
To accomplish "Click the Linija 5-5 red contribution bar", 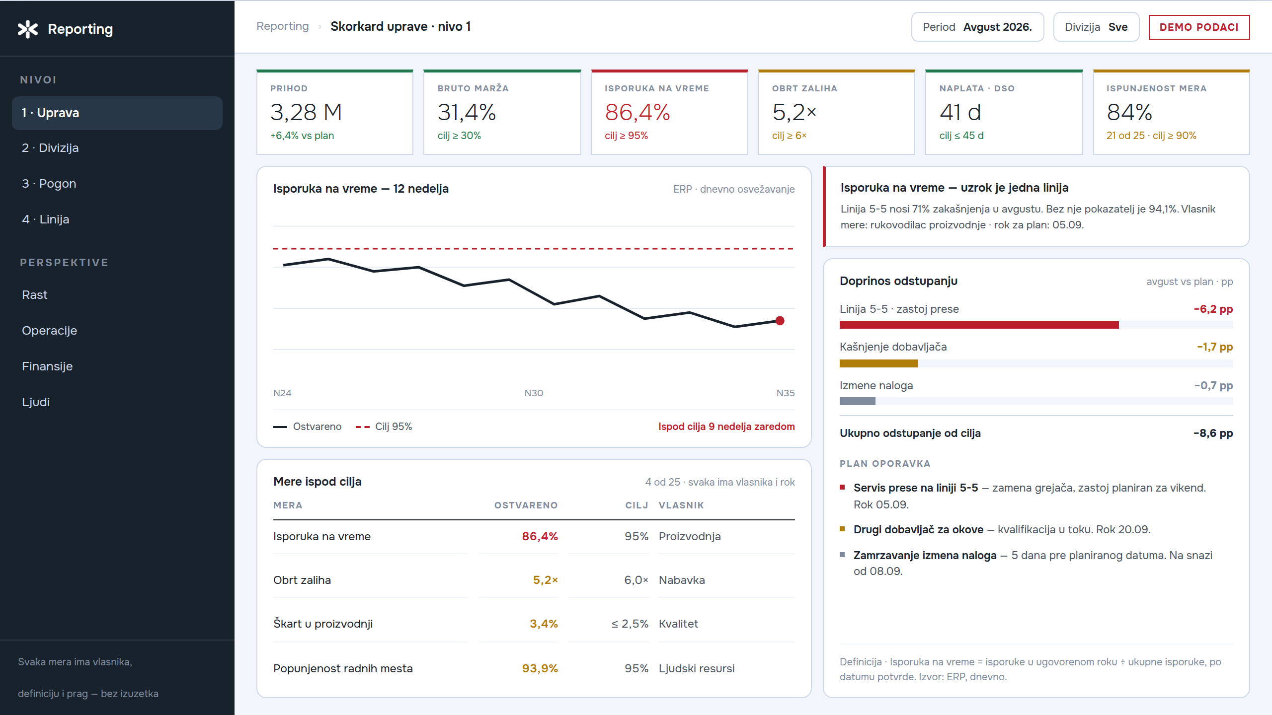I will tap(979, 325).
